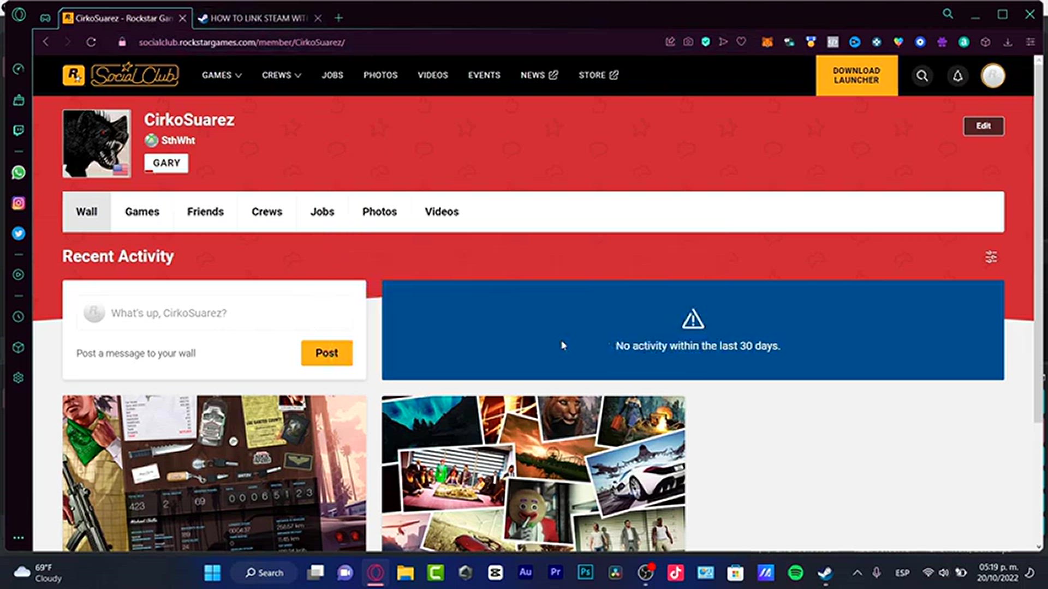Open Twitter in browser sidebar
Viewport: 1048px width, 589px height.
[x=19, y=233]
